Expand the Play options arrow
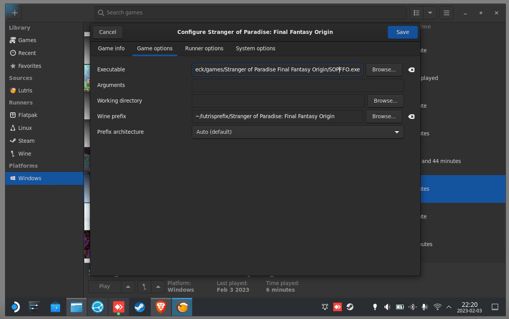 point(128,286)
